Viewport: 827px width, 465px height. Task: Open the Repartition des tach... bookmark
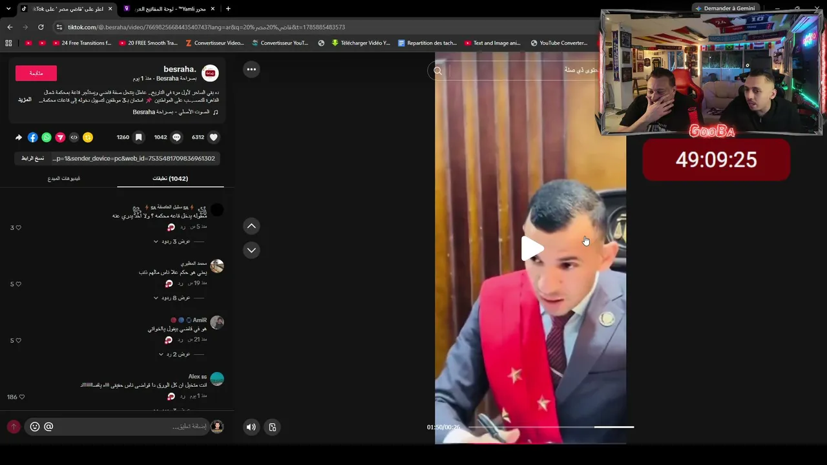pos(428,43)
